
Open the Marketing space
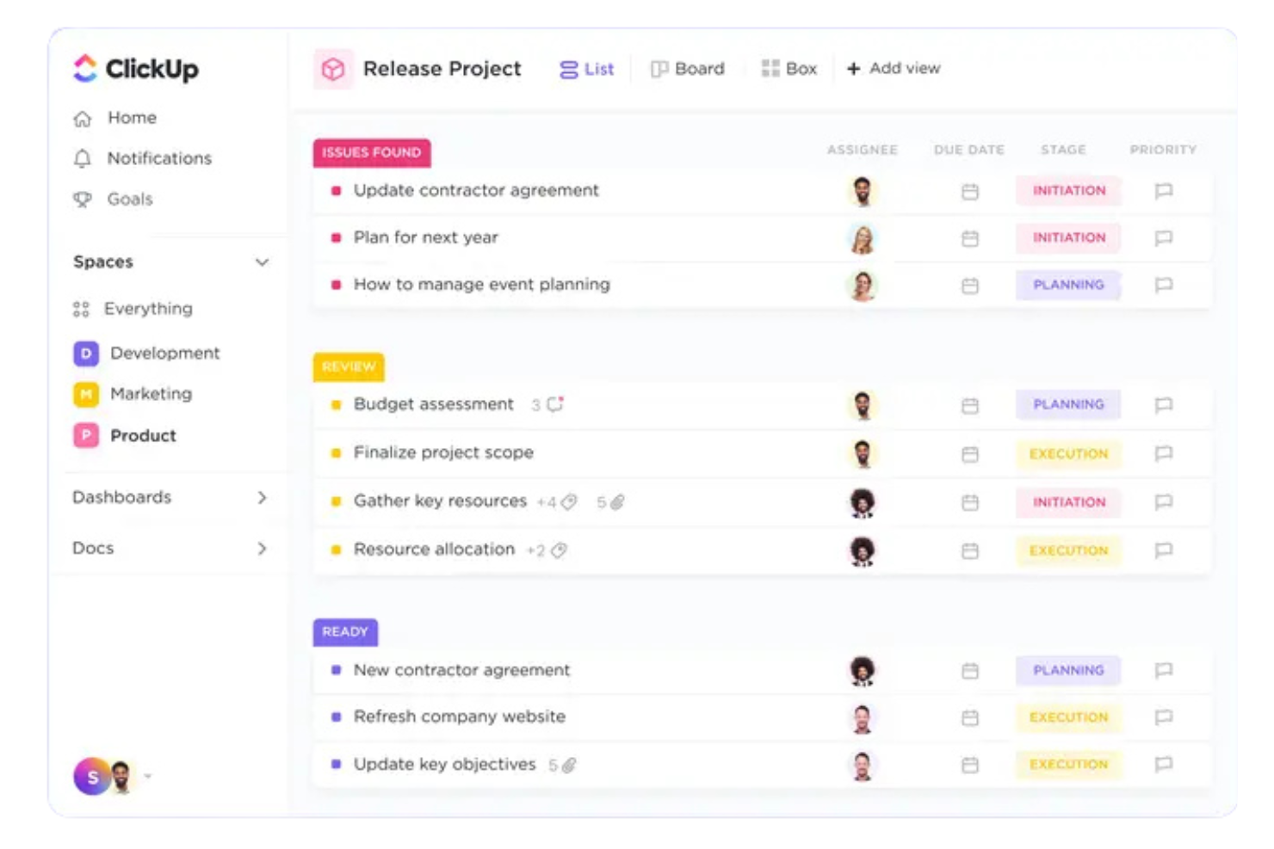click(133, 394)
